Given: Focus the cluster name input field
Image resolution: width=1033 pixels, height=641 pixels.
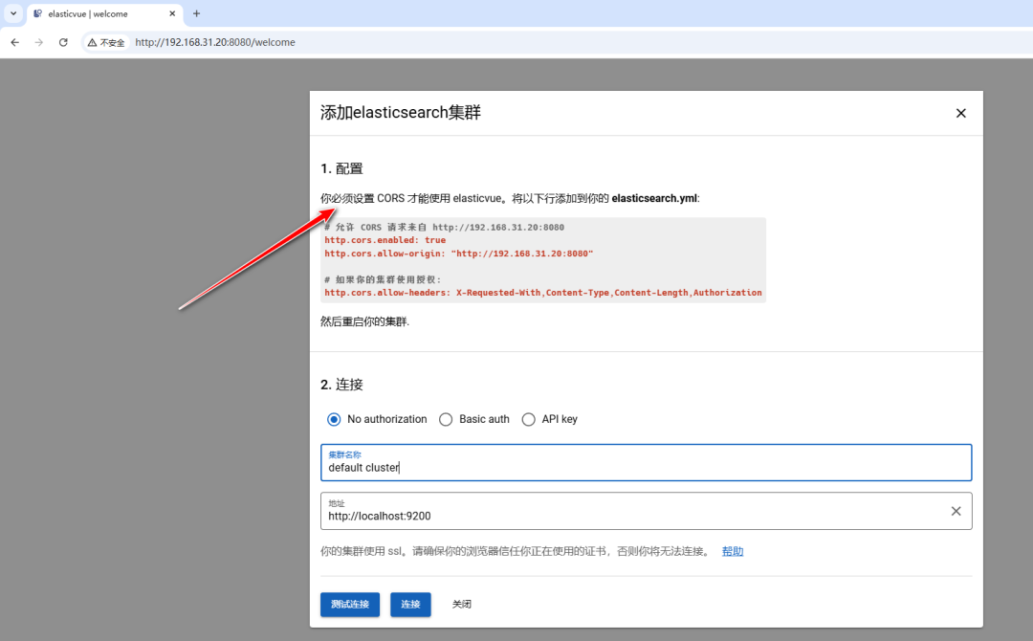Looking at the screenshot, I should (x=647, y=462).
